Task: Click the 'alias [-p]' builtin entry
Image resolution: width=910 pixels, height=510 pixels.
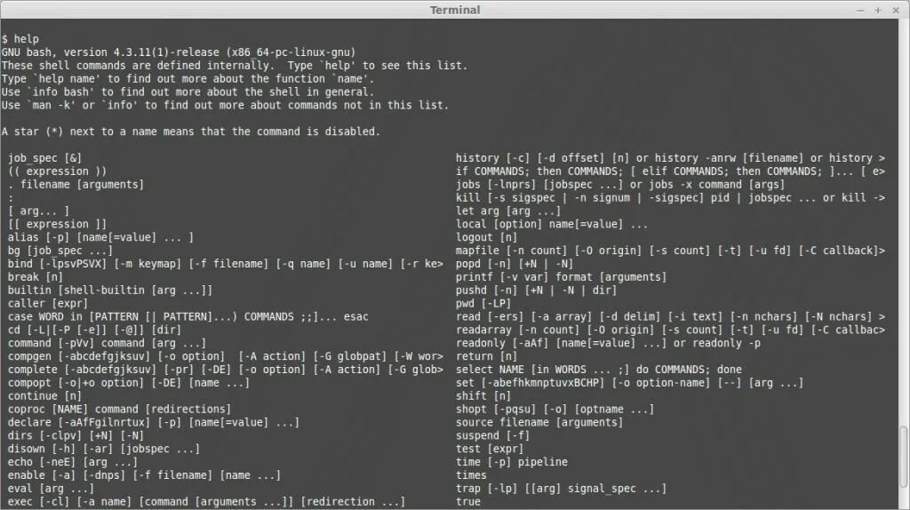Action: (x=100, y=237)
